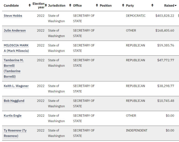Viewport: 179px width, 142px height.
Task: Open MILOSCIA MARK A (Mark Miloscia) link
Action: 16,48
